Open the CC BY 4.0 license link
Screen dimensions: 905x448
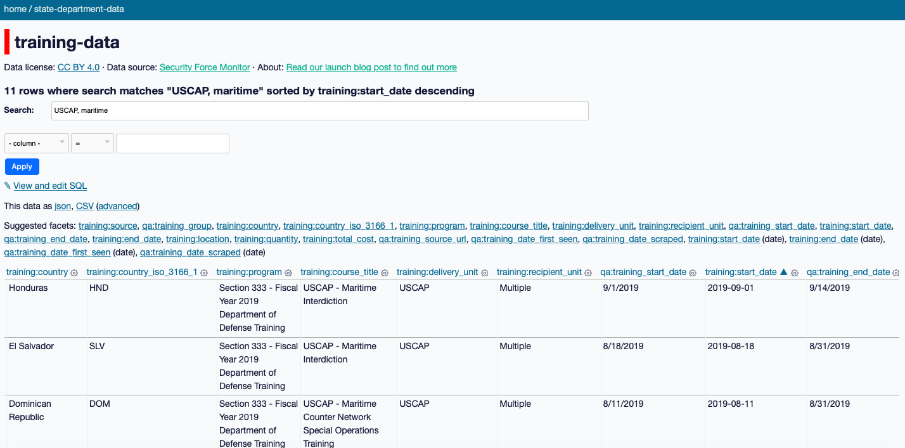79,67
